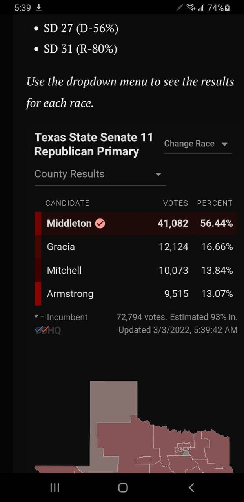Viewport: 244px width, 502px height.
Task: Tap the DDHQ logo below the table
Action: [x=48, y=330]
